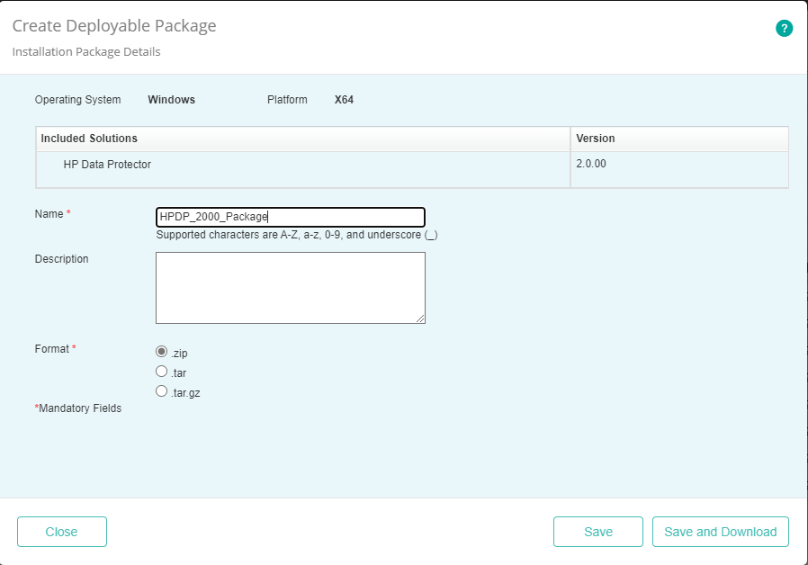Select the .zip format radio button

[161, 352]
